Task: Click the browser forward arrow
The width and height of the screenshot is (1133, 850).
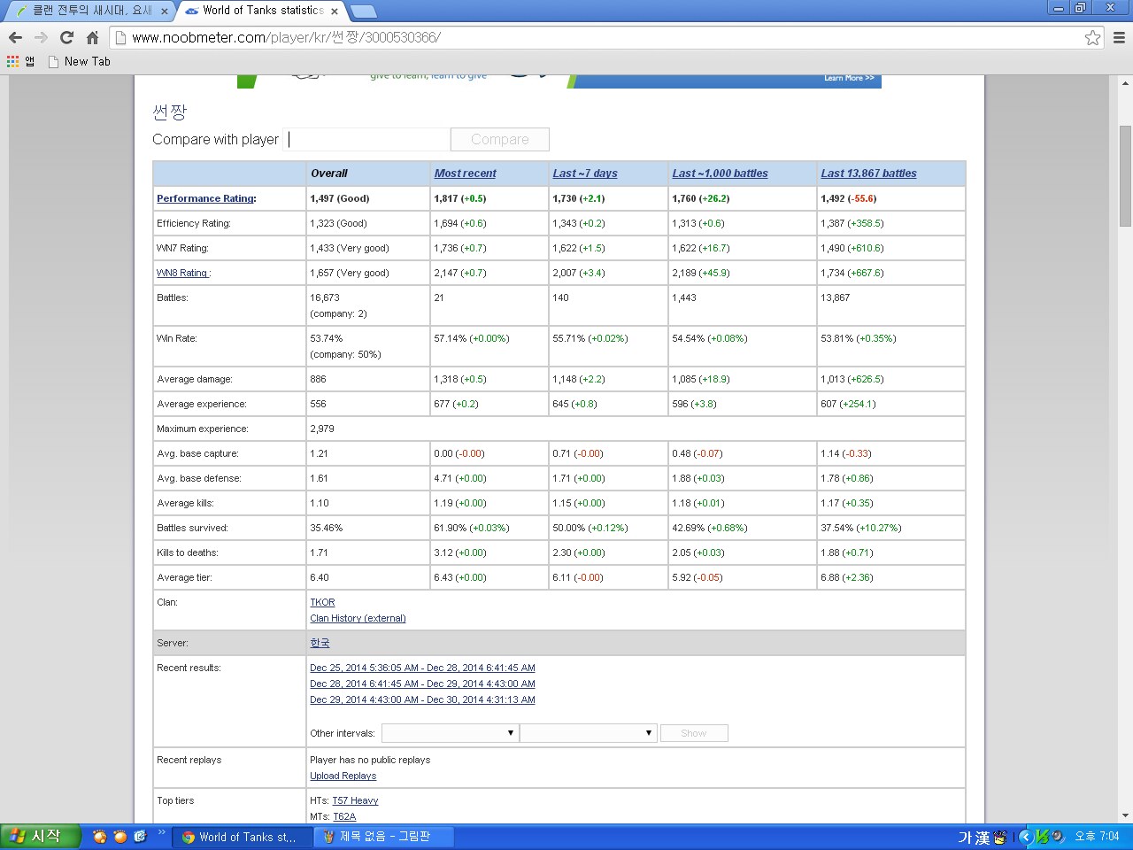Action: coord(41,37)
